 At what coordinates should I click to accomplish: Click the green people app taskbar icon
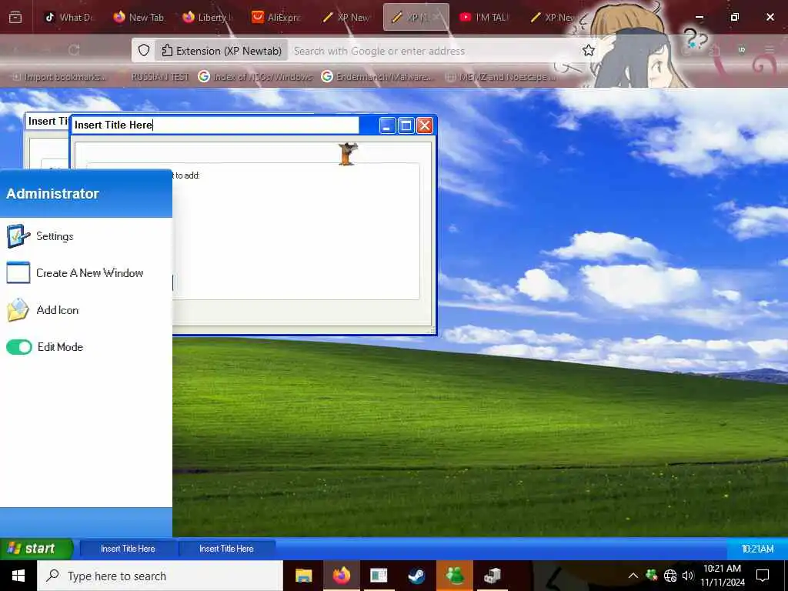tap(455, 576)
